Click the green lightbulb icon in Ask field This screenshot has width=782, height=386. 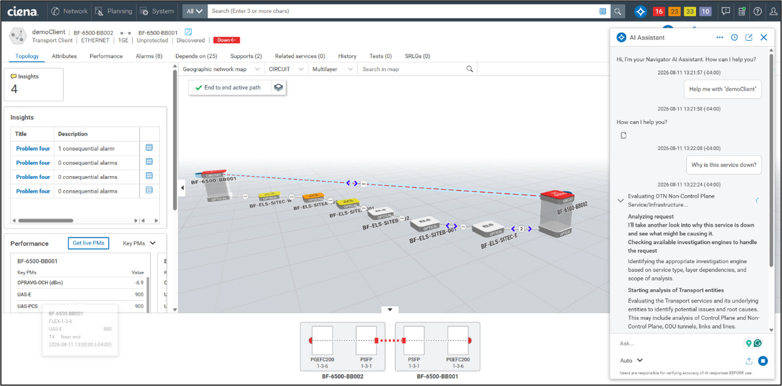(x=748, y=343)
